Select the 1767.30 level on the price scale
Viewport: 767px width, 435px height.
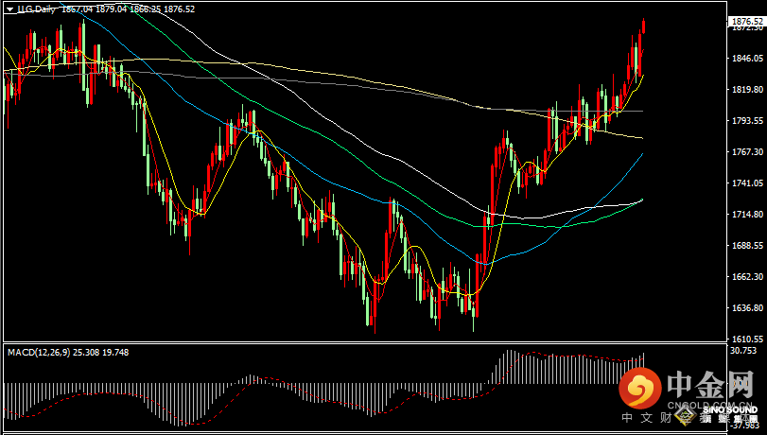tap(747, 152)
